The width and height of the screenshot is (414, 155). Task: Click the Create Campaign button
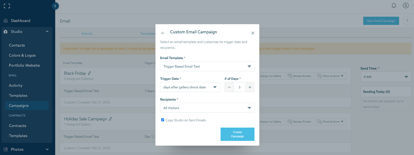pyautogui.click(x=237, y=134)
